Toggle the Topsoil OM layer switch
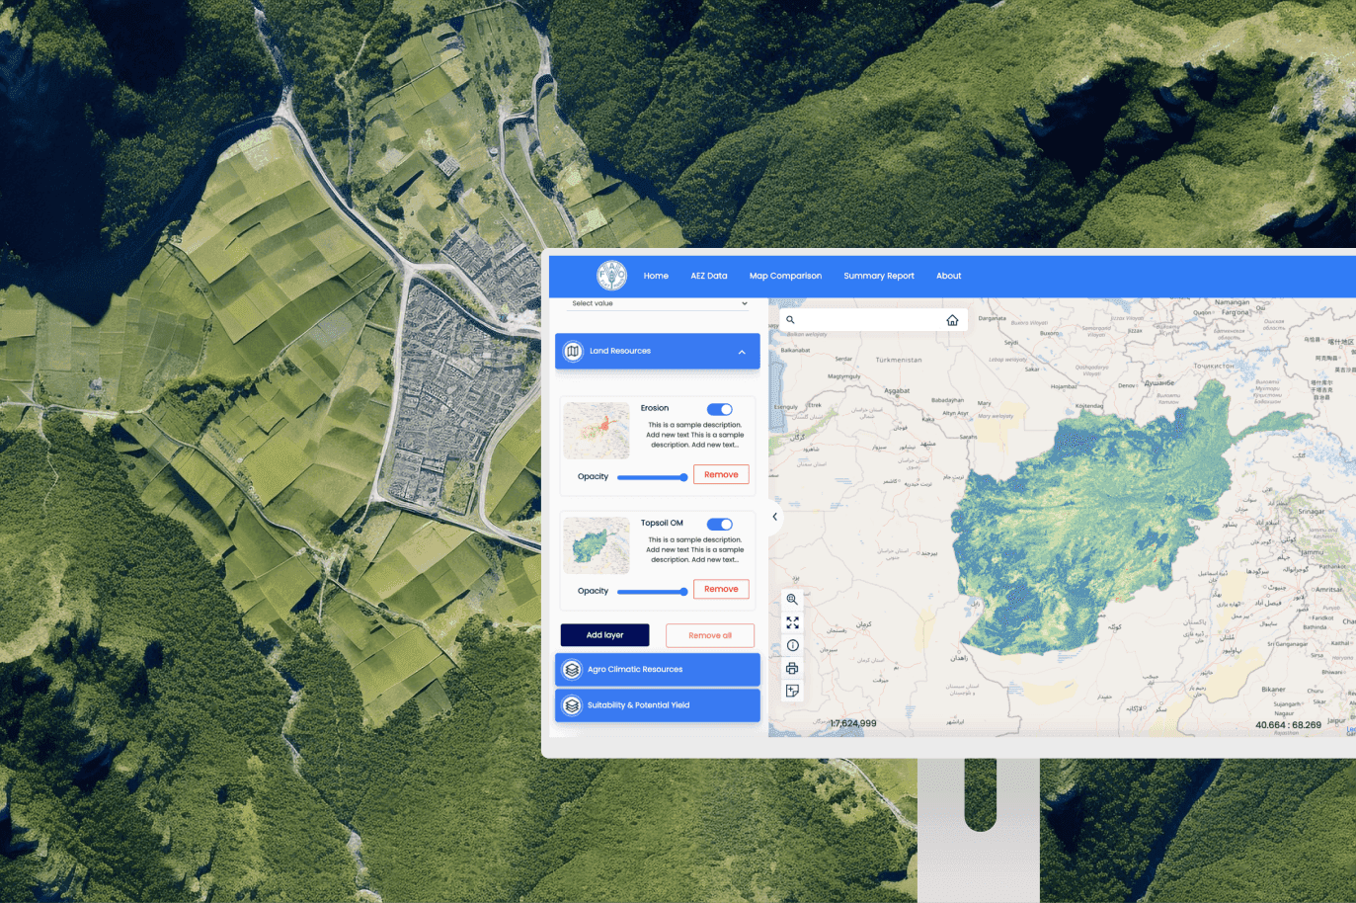 tap(720, 525)
